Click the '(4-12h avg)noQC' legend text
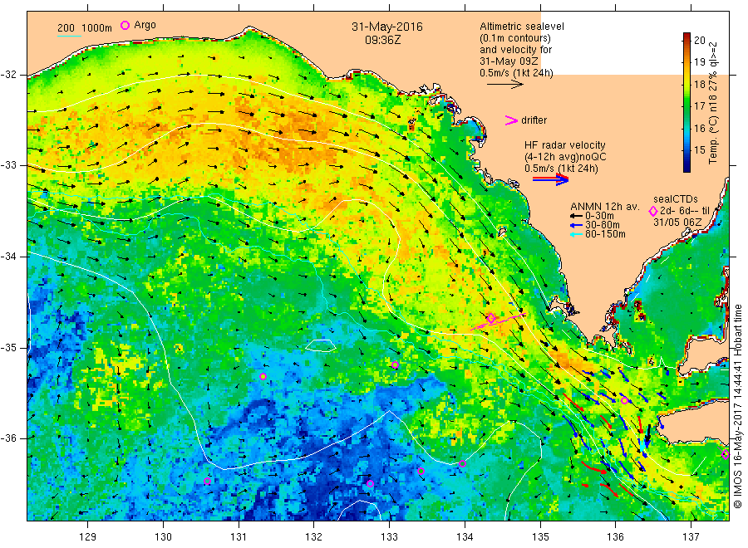Image resolution: width=748 pixels, height=548 pixels. click(x=565, y=157)
